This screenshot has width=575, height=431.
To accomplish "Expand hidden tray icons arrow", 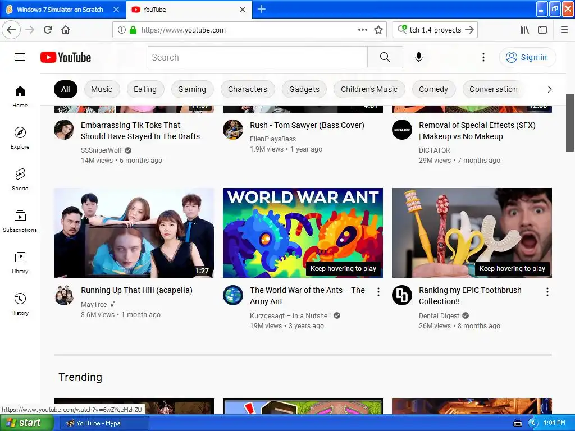I will (533, 423).
